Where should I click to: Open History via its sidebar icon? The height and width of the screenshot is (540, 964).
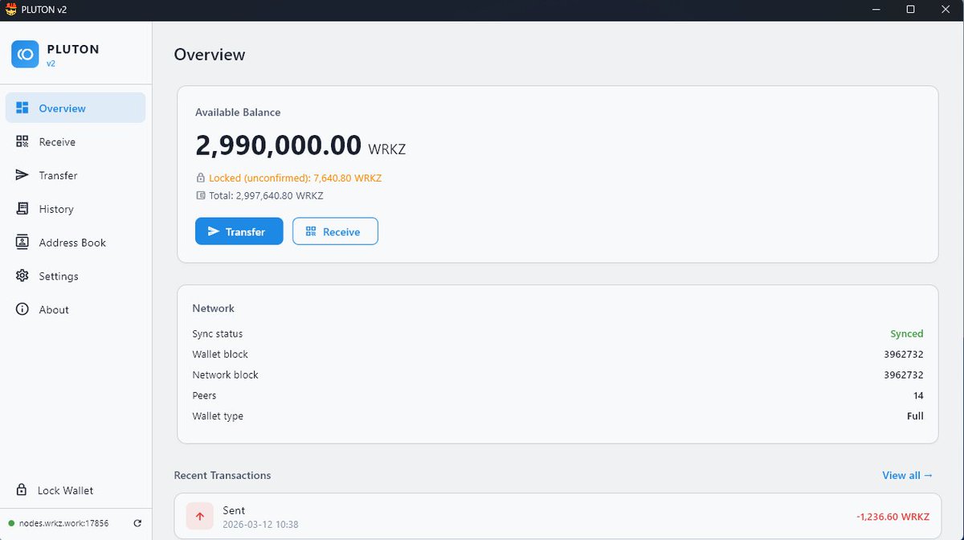[x=21, y=209]
